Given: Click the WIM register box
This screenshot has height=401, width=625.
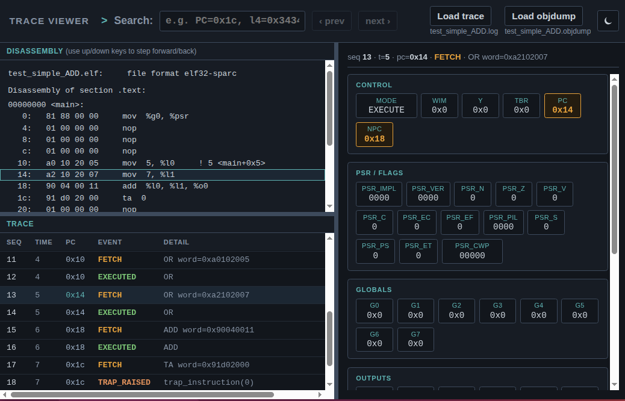Looking at the screenshot, I should tap(440, 105).
